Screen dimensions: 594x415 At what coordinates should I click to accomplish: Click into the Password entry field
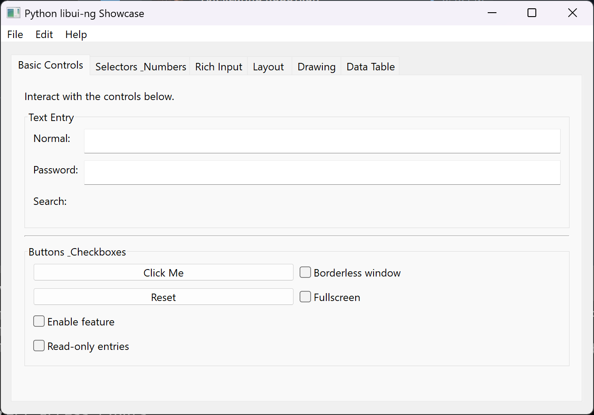(x=322, y=173)
